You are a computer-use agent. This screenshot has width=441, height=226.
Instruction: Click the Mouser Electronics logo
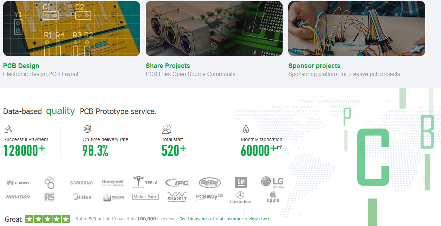point(113,197)
